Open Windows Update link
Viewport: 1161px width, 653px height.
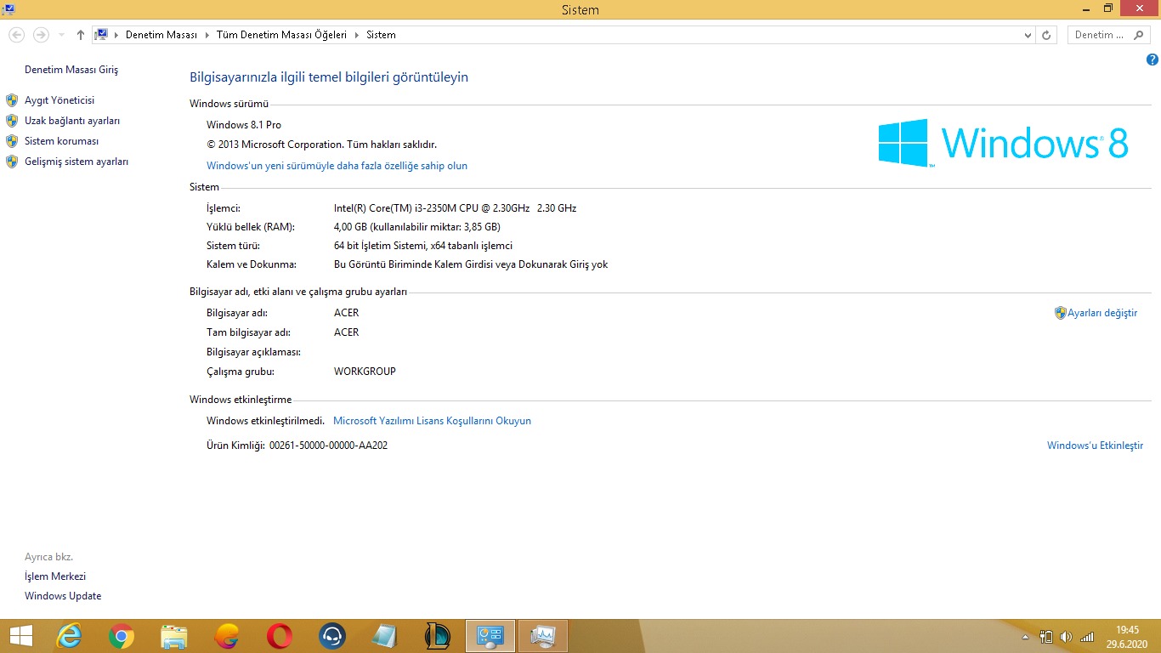pyautogui.click(x=63, y=596)
